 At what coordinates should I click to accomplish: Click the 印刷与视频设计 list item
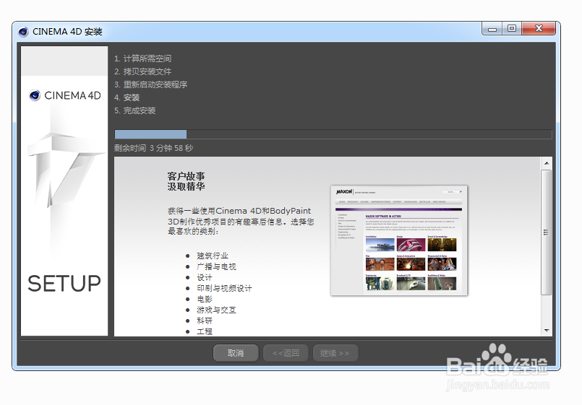pos(224,288)
